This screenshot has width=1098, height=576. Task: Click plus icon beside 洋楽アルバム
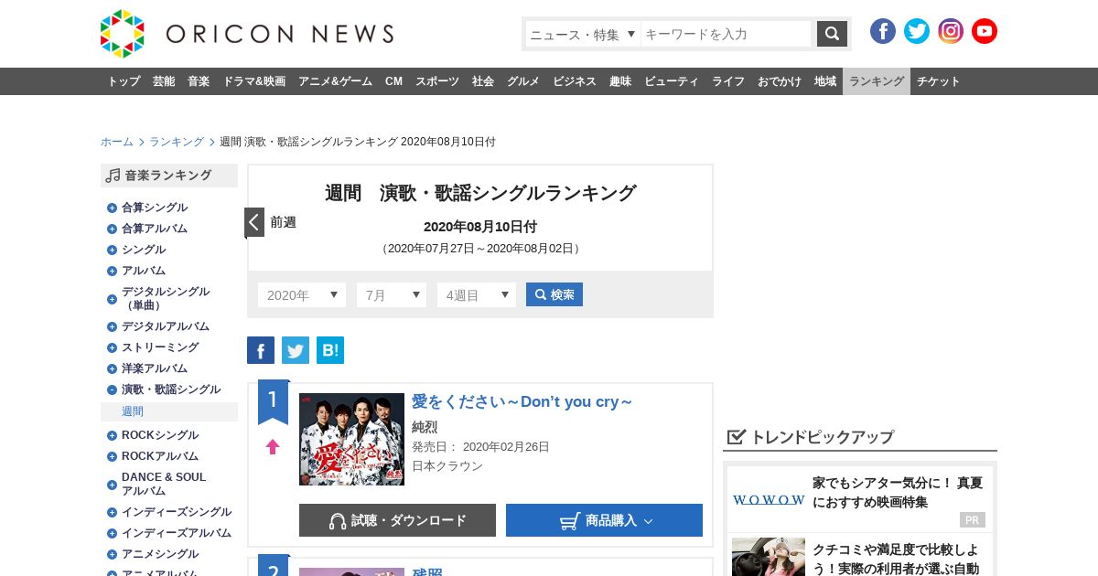[x=112, y=368]
